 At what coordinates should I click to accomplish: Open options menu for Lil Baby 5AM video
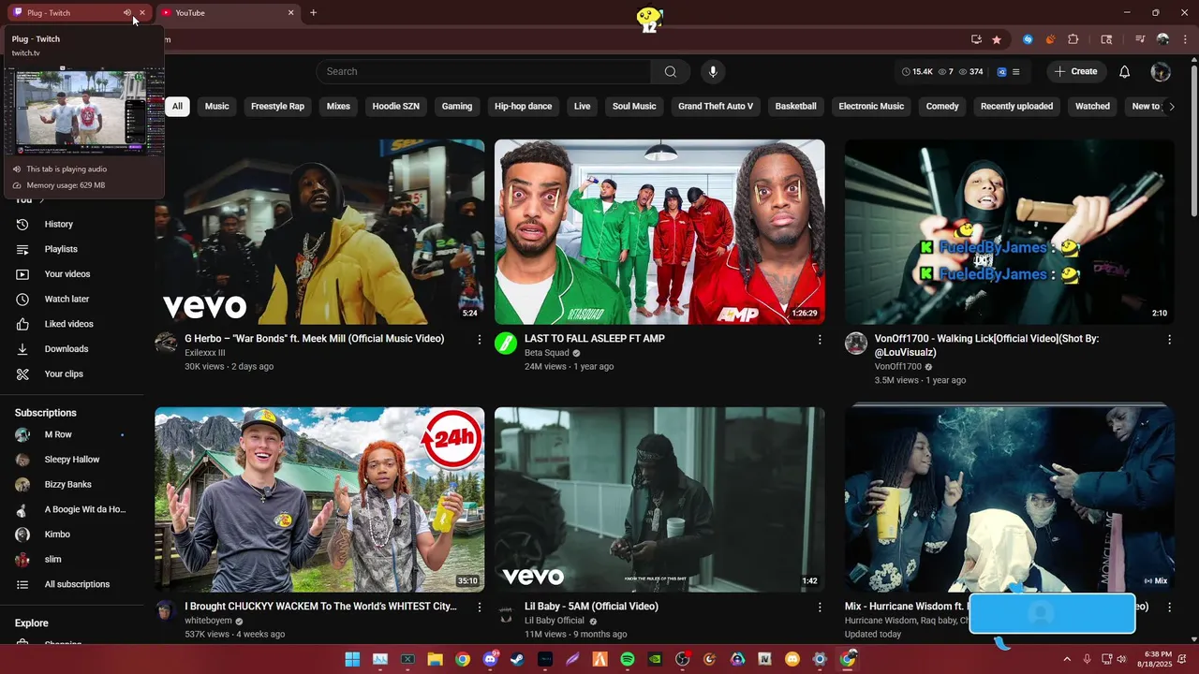(x=820, y=608)
